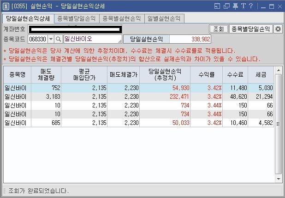Screen dimensions: 285x198
Task: Pin the window with the pushpin icon
Action: click(235, 6)
